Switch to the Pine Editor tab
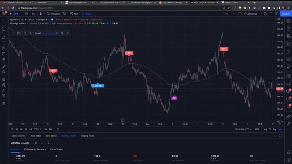This screenshot has height=164, width=292. [x=51, y=136]
